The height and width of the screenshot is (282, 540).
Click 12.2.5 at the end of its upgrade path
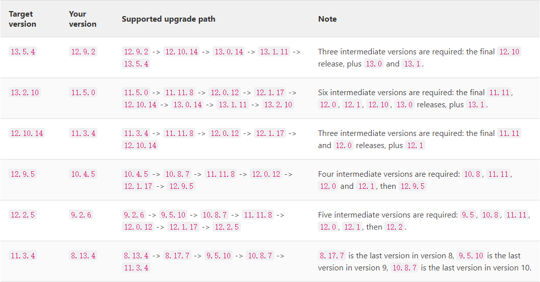pyautogui.click(x=227, y=227)
